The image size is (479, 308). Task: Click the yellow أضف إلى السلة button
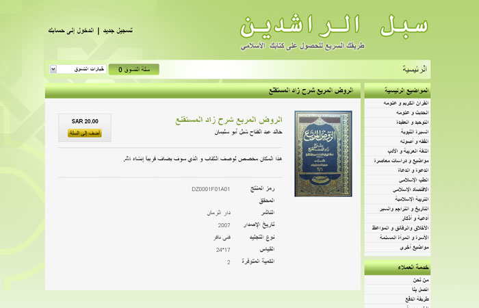tap(85, 133)
